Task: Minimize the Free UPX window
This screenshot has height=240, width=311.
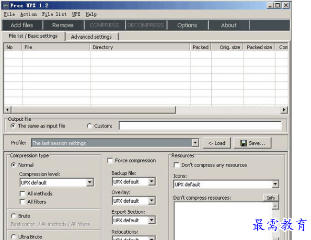Action: [x=270, y=5]
